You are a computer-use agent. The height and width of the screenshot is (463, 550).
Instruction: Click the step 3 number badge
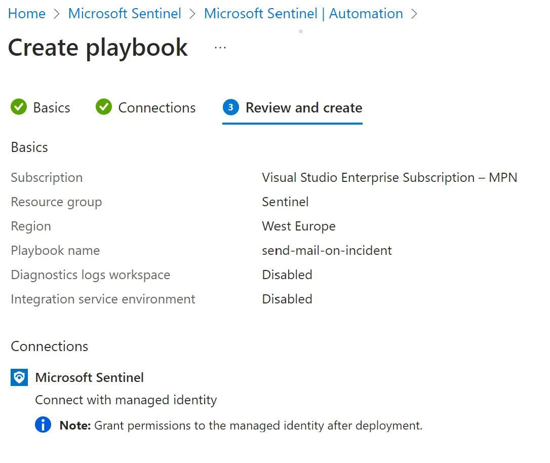click(230, 107)
